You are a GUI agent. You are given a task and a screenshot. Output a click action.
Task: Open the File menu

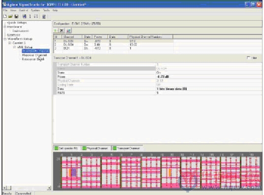click(5, 10)
